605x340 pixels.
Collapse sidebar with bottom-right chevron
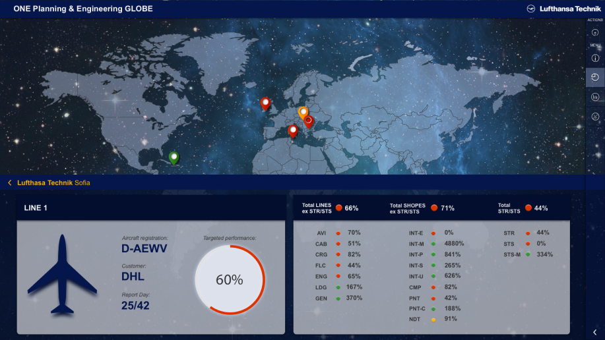point(595,332)
